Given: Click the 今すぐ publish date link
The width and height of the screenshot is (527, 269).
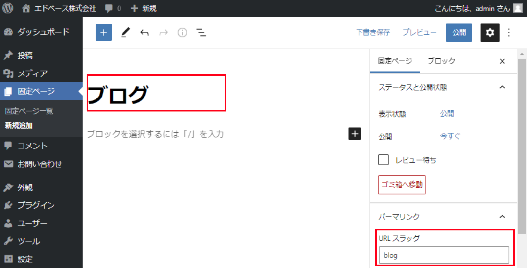Looking at the screenshot, I should [451, 136].
